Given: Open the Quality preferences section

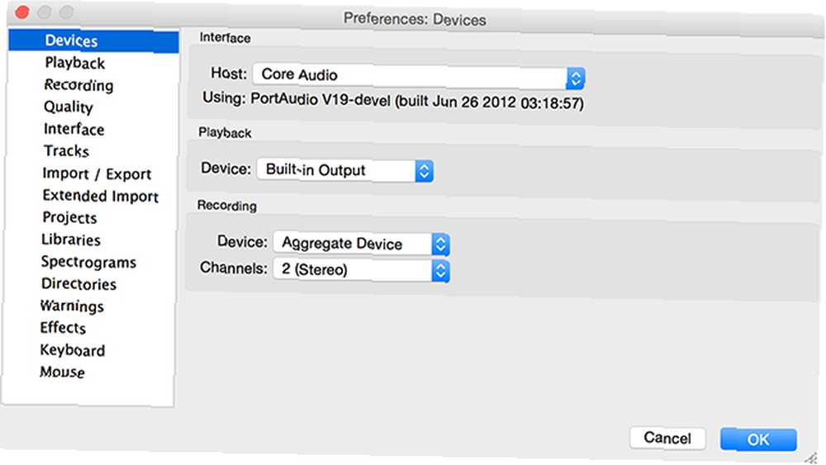Looking at the screenshot, I should (69, 107).
